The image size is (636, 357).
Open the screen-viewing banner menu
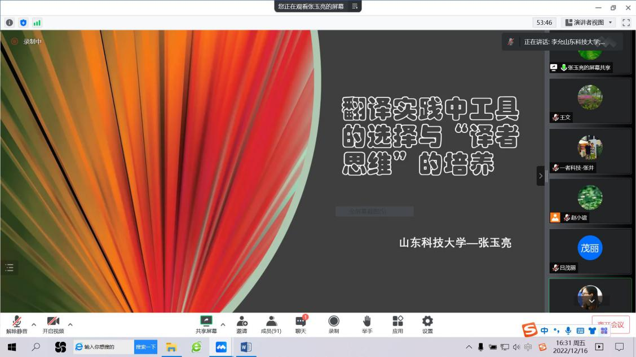pos(355,6)
